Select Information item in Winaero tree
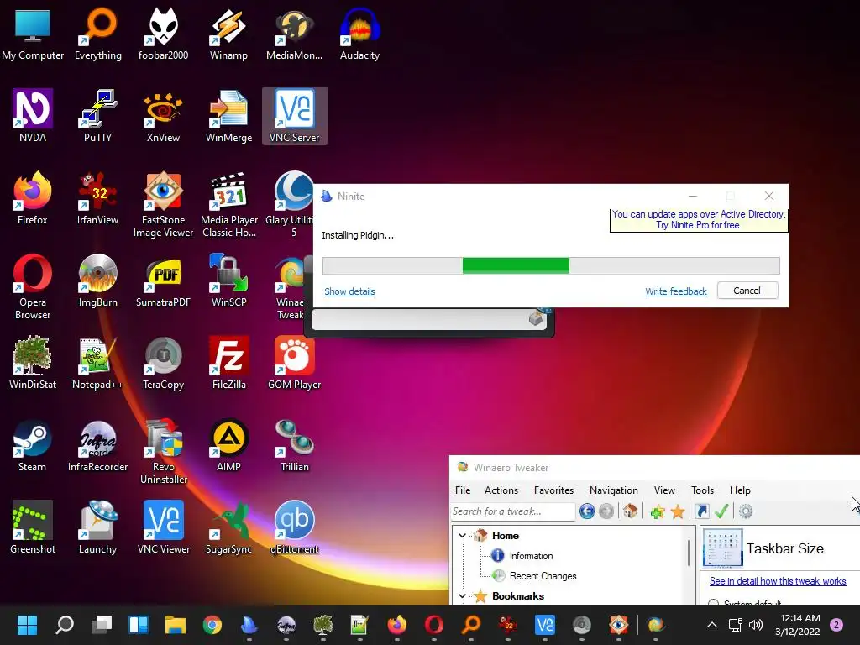860x645 pixels. point(531,556)
